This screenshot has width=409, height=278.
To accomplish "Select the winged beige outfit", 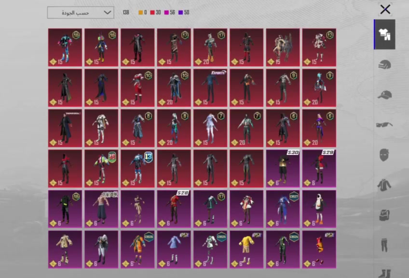I will [283, 47].
